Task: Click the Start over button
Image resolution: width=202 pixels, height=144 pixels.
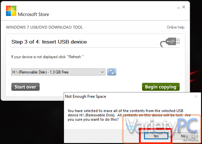Action: [x=25, y=87]
